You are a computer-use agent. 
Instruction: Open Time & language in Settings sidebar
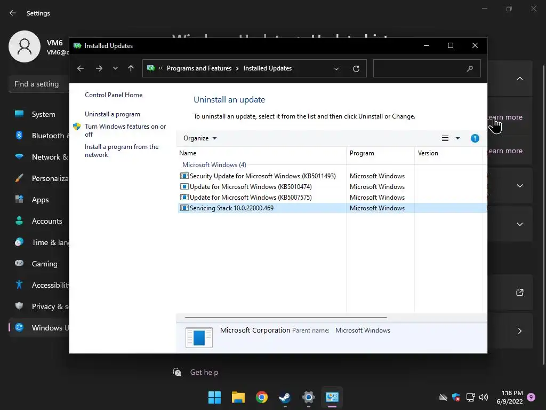coord(39,242)
